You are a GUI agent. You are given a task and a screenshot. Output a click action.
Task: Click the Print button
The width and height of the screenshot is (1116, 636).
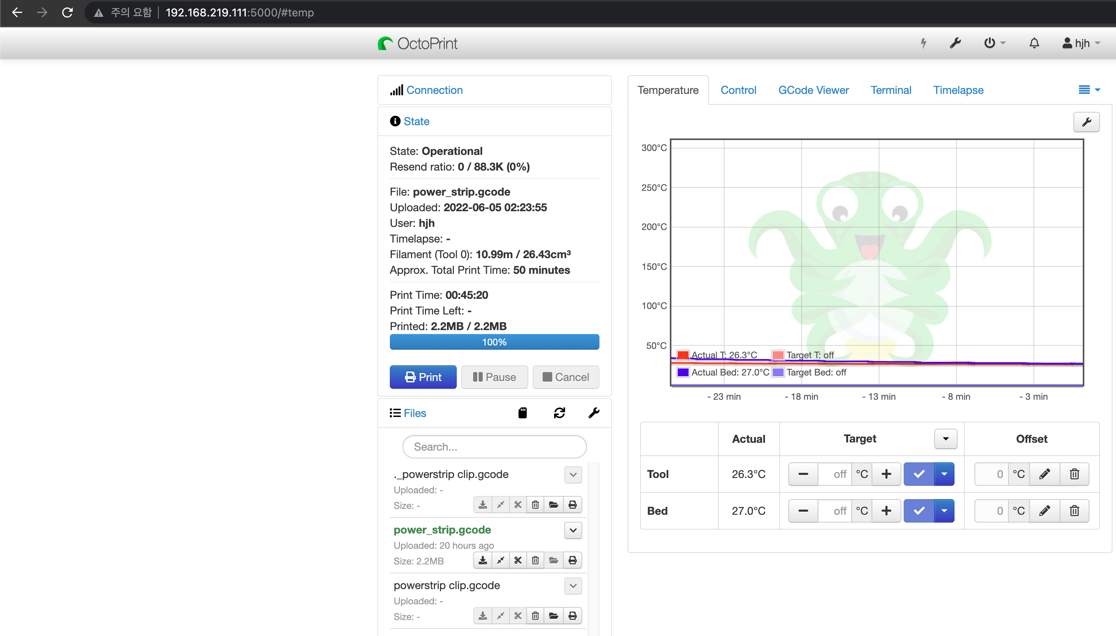click(423, 377)
